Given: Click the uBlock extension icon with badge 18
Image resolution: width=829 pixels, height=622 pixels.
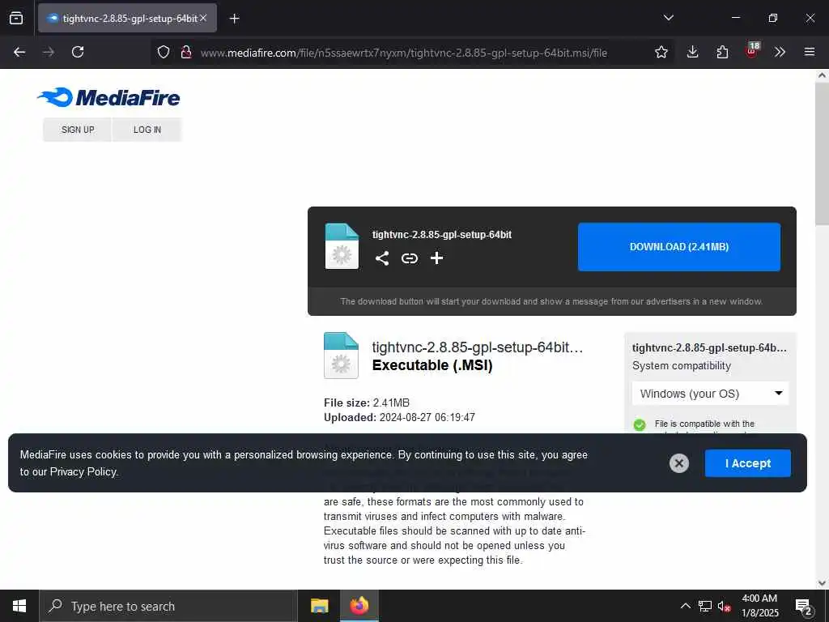Looking at the screenshot, I should 752,51.
